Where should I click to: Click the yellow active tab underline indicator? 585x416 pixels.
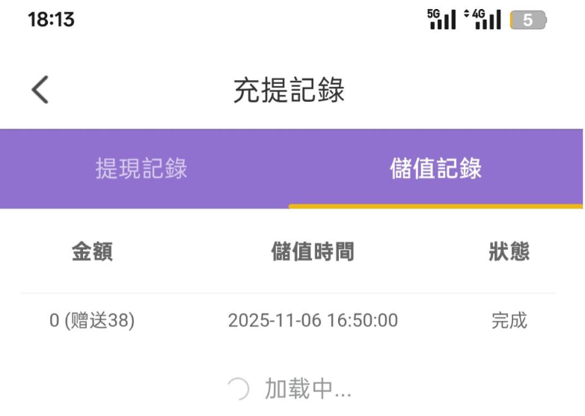pos(436,206)
